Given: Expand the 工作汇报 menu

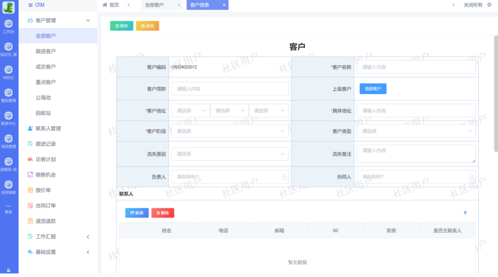Looking at the screenshot, I should tap(88, 237).
